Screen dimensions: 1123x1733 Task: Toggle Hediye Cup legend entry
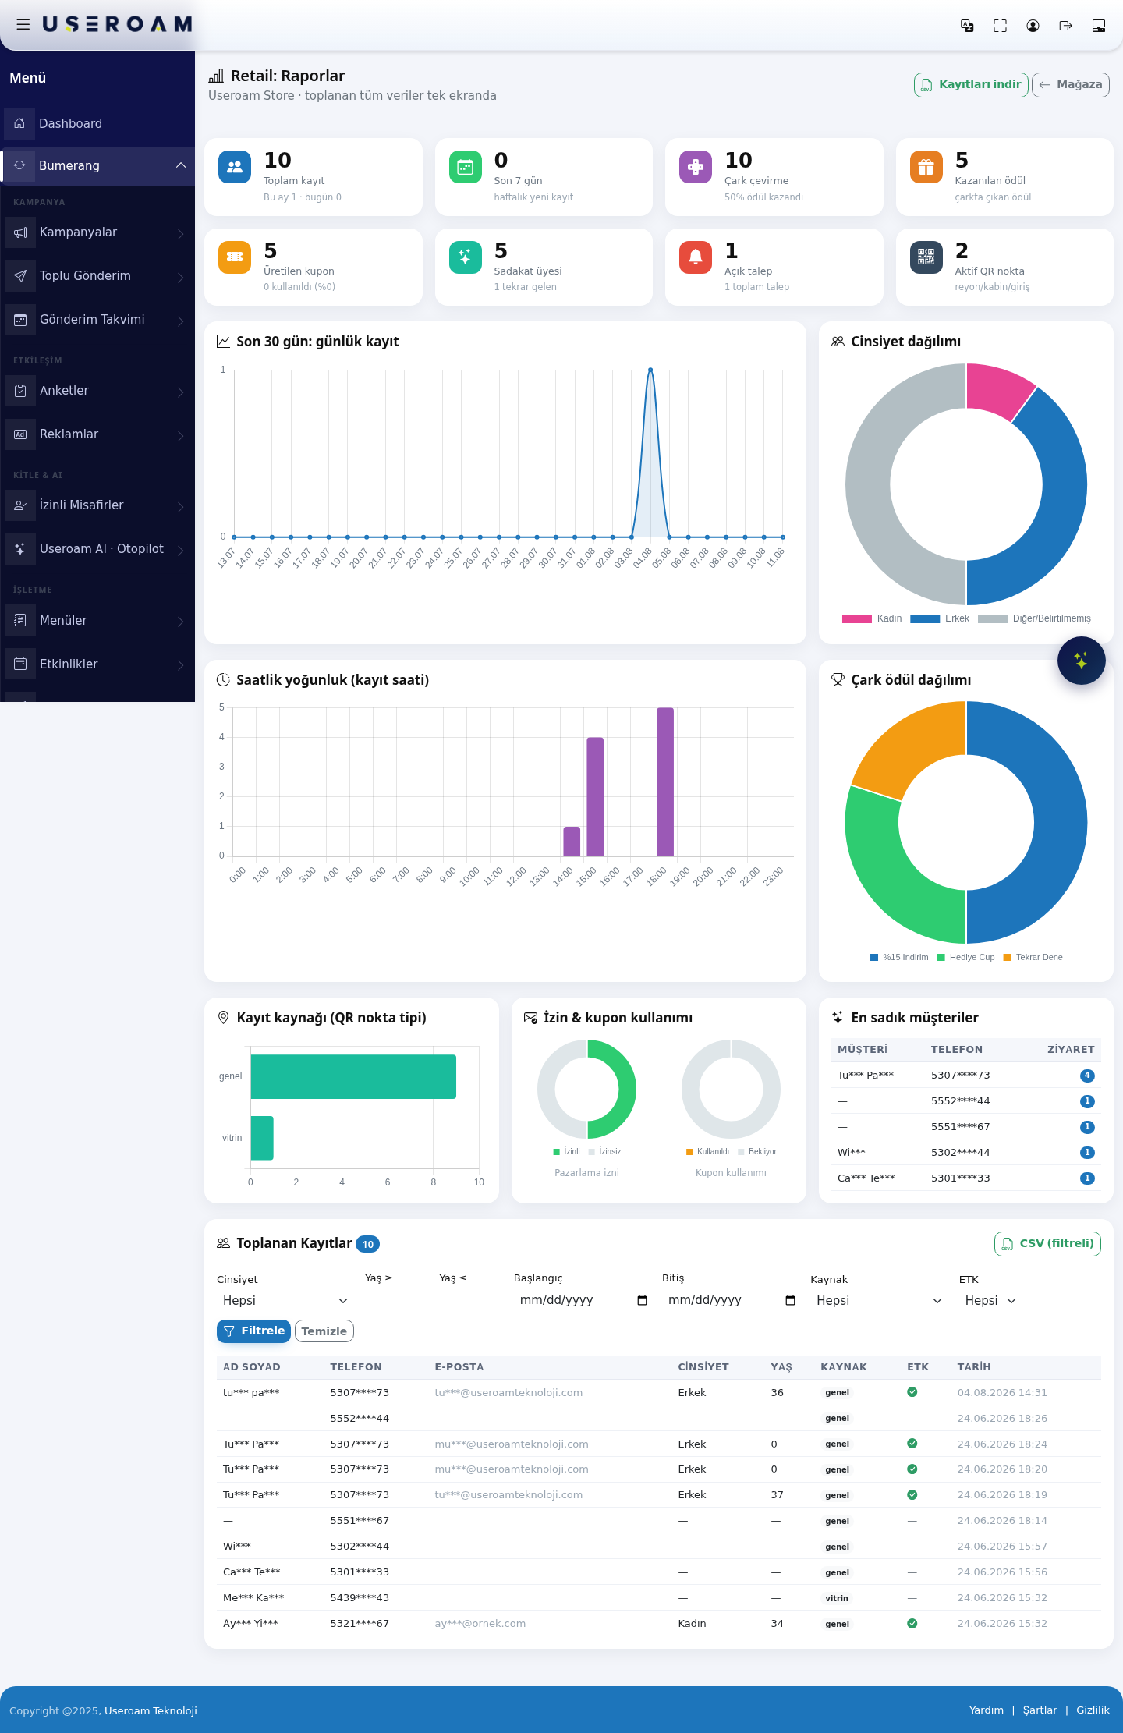pos(966,957)
